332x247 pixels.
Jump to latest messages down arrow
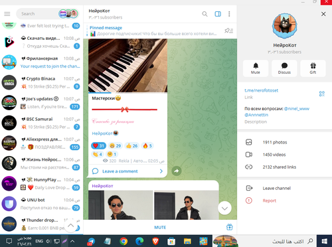[x=224, y=208]
